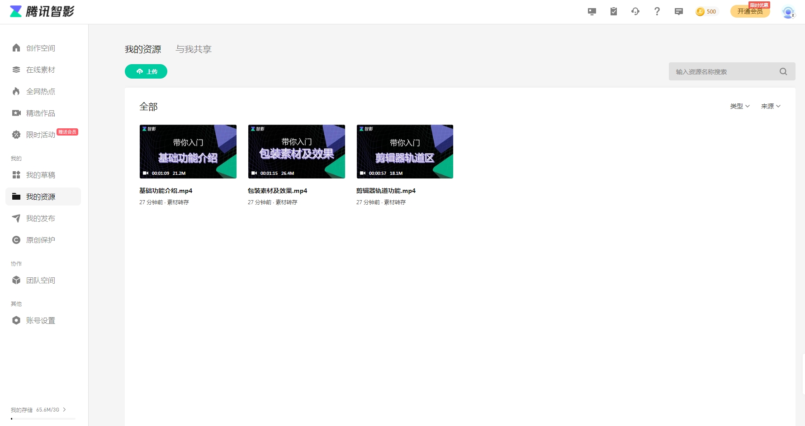Image resolution: width=805 pixels, height=426 pixels.
Task: Click the storage usage progress bar
Action: [x=43, y=419]
